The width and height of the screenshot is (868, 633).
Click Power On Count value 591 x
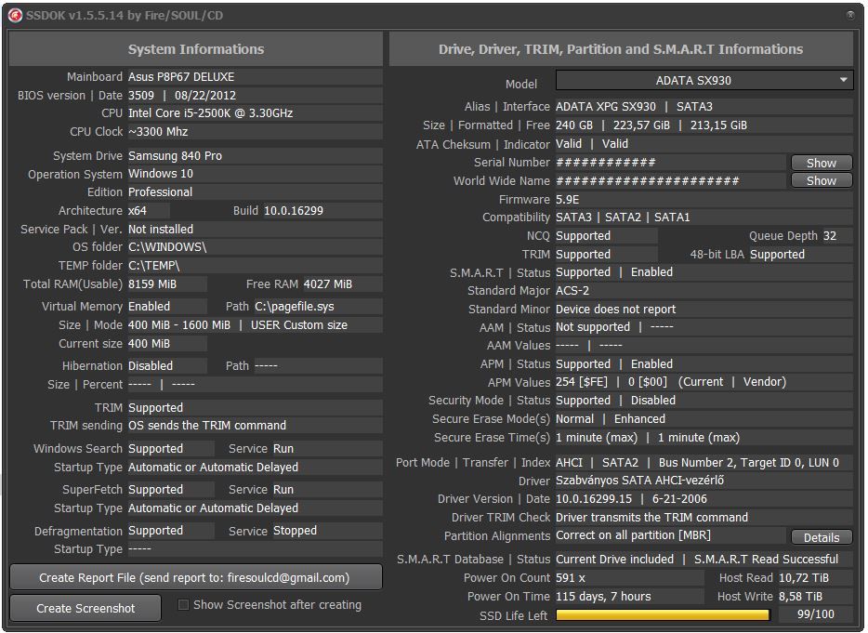pos(571,577)
